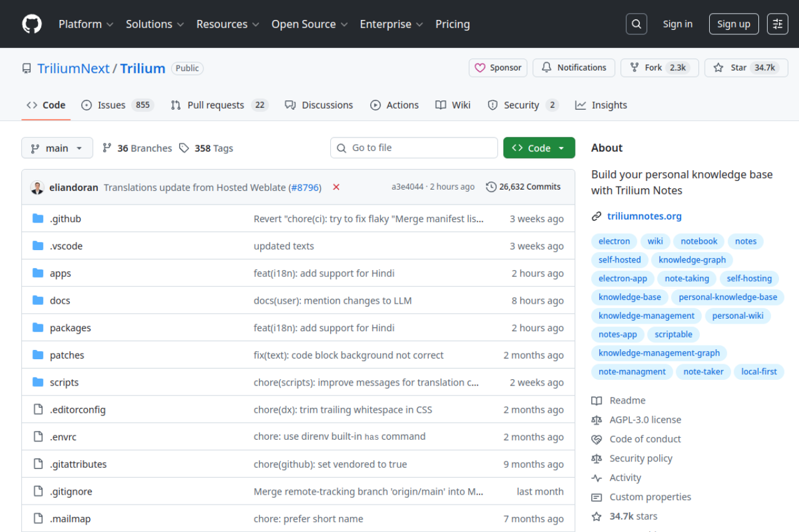Click eliandoran's avatar thumbnail
Screen dimensions: 799x532
[37, 187]
